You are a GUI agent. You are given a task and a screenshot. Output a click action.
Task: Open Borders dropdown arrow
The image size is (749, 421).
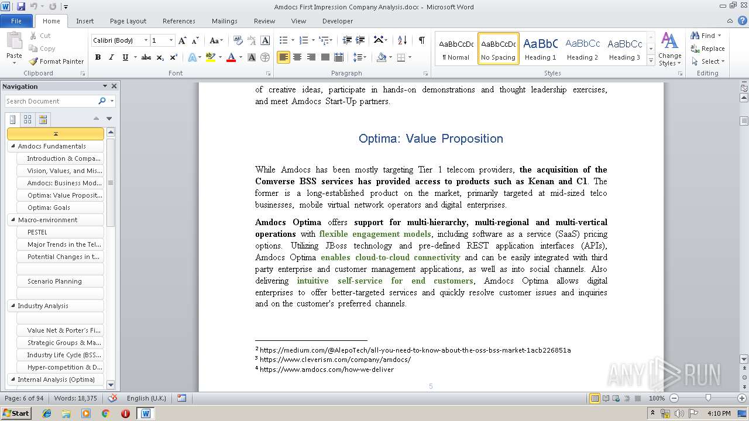tap(410, 57)
